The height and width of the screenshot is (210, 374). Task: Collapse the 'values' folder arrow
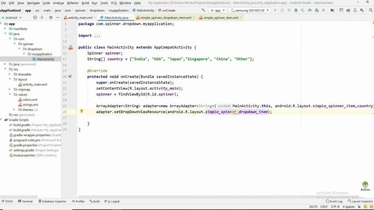coord(10,94)
